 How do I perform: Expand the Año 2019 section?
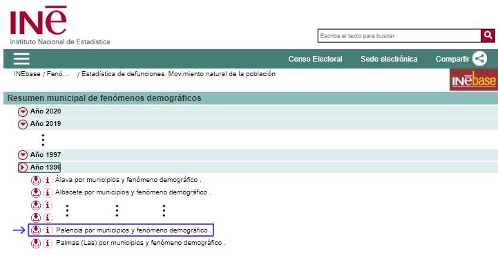coord(23,125)
